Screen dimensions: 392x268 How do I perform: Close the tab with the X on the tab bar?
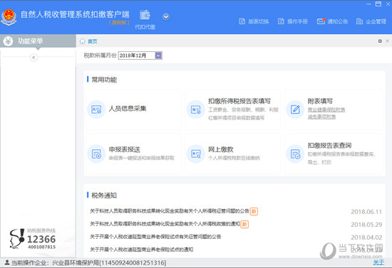click(387, 41)
